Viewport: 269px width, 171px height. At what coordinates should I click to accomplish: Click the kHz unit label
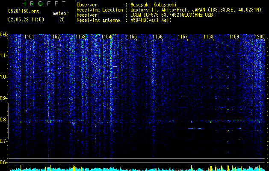(x=4, y=35)
